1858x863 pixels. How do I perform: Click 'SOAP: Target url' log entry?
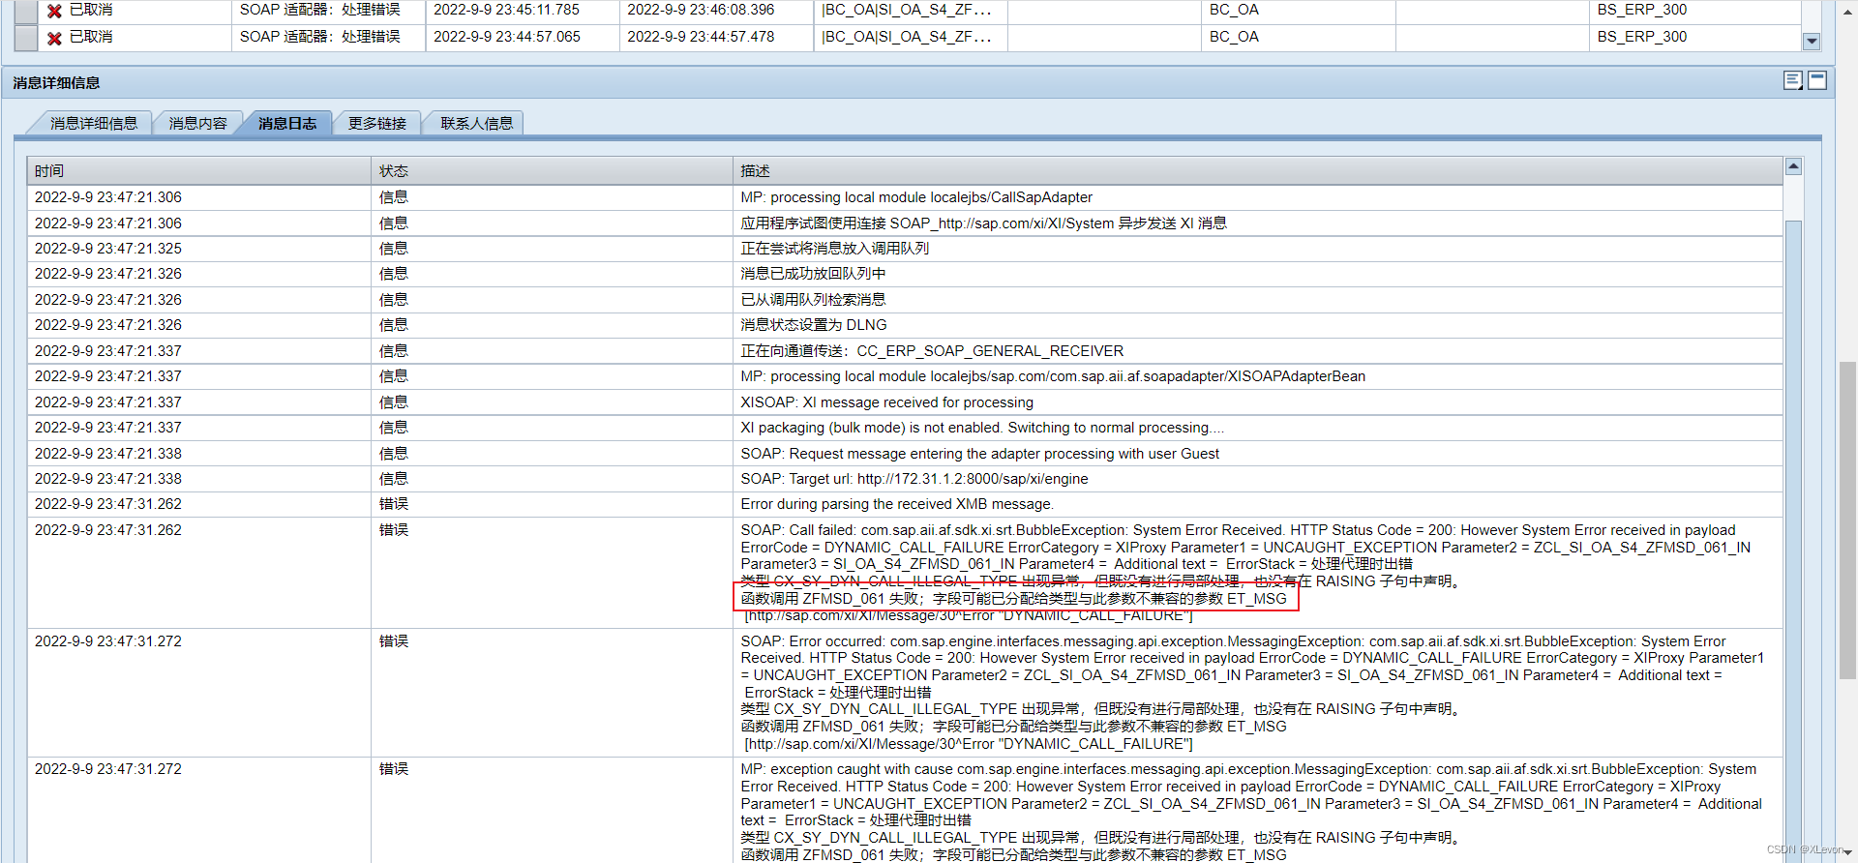[x=914, y=479]
